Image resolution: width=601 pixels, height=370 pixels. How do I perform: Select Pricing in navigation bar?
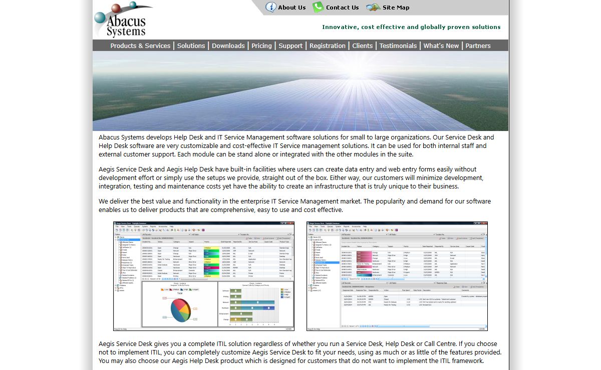(x=261, y=45)
